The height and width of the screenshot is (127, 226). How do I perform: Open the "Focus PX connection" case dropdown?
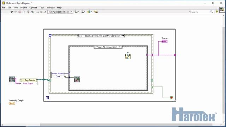(x=120, y=47)
